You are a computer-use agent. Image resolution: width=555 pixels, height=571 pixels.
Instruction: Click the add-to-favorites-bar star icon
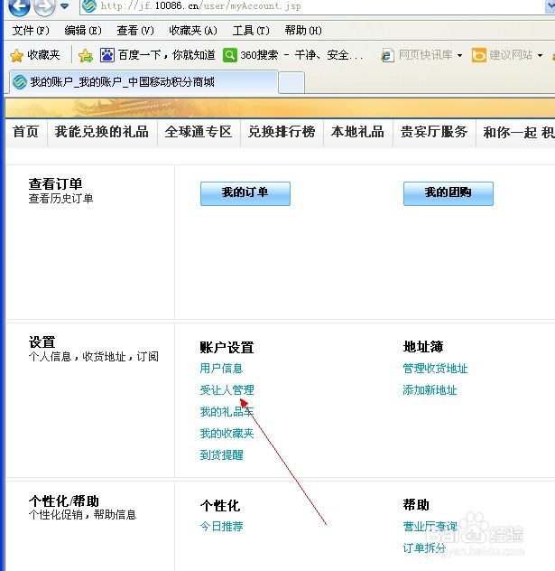click(86, 56)
